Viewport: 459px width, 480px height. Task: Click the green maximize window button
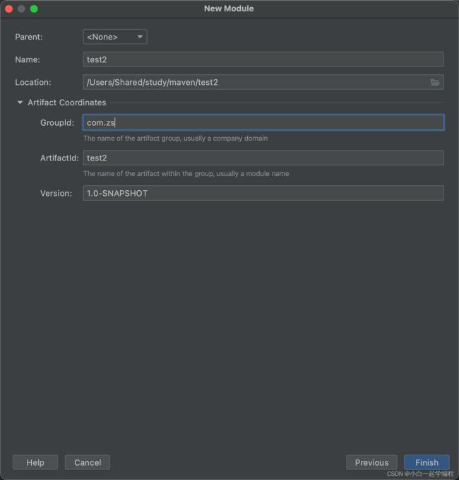[34, 9]
